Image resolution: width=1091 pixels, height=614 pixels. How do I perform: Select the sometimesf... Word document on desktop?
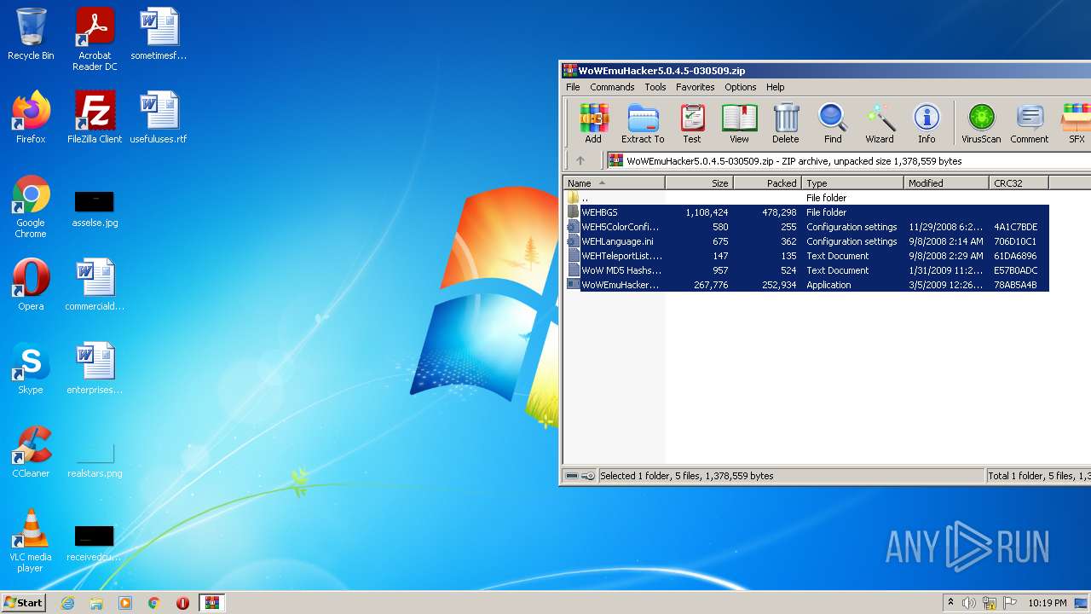click(x=159, y=34)
